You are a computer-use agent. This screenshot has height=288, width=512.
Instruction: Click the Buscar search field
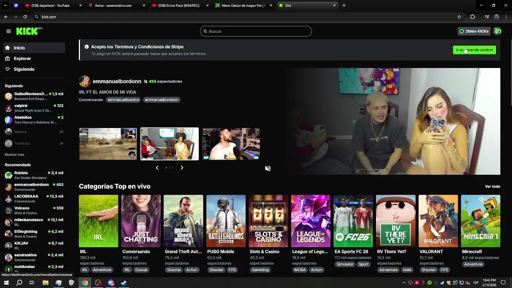tap(256, 31)
